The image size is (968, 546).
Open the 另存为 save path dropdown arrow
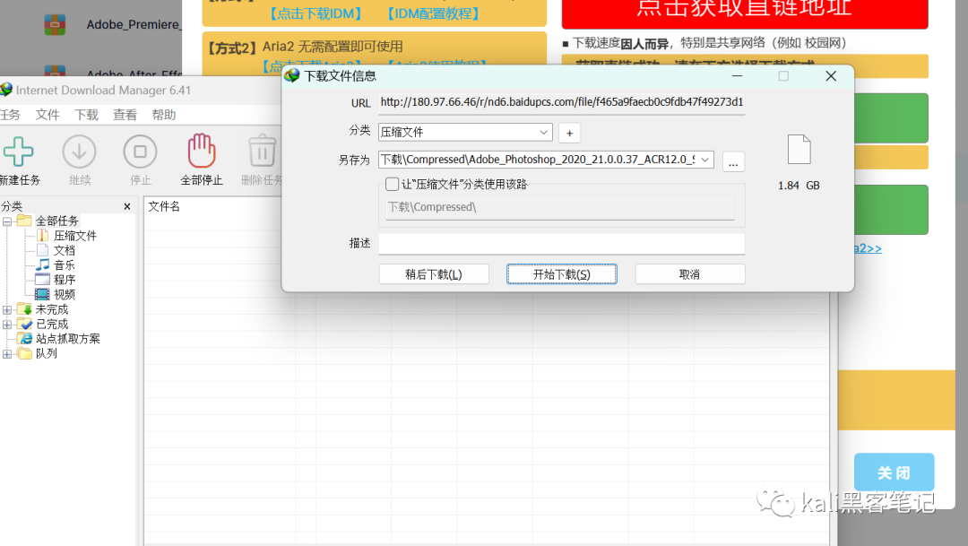[705, 160]
